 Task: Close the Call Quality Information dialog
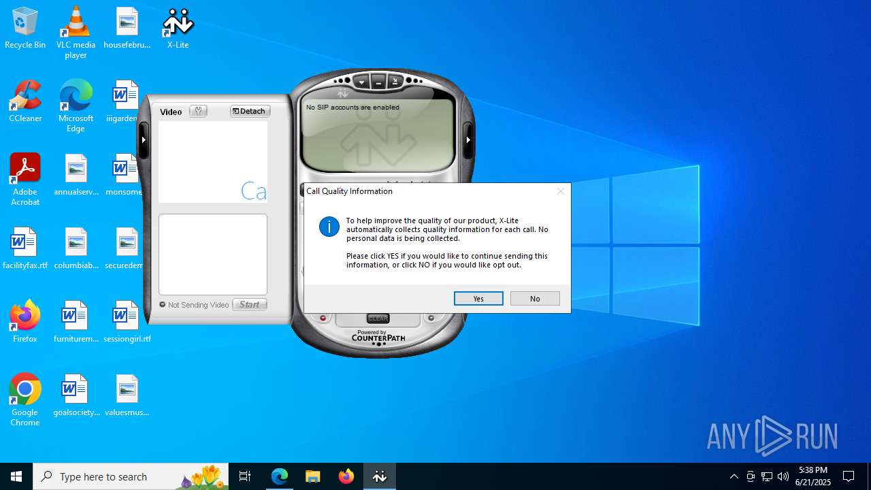[x=561, y=191]
